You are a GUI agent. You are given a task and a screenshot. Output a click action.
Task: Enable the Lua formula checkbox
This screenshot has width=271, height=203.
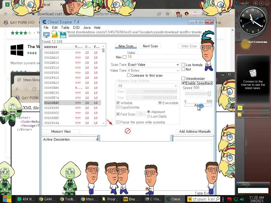(183, 65)
